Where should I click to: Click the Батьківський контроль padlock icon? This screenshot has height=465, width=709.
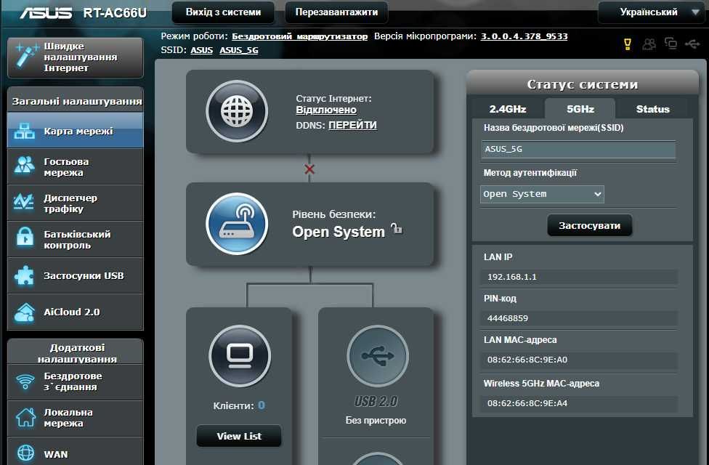pyautogui.click(x=25, y=238)
